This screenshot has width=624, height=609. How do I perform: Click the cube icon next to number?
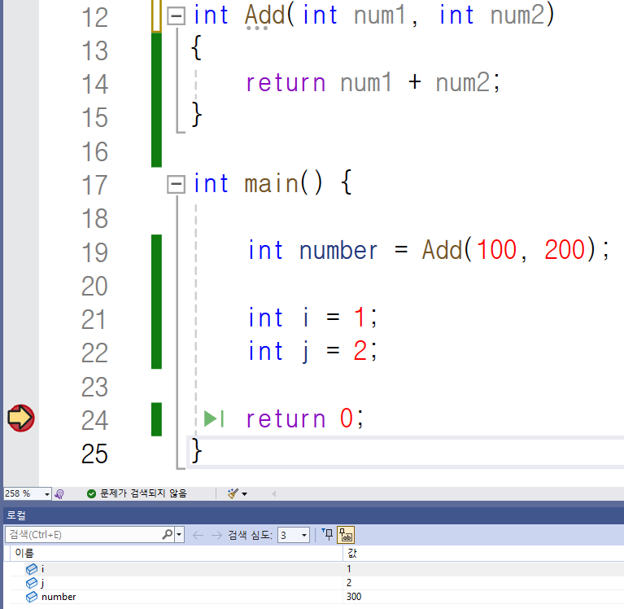point(32,597)
